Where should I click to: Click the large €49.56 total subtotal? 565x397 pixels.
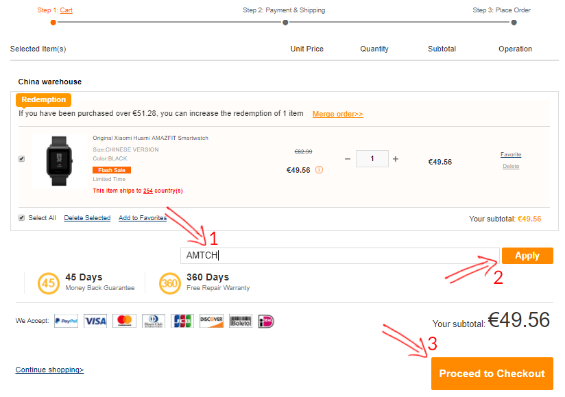pyautogui.click(x=519, y=320)
